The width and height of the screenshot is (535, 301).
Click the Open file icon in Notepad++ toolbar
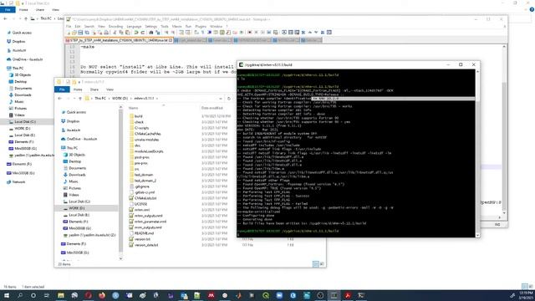(74, 33)
